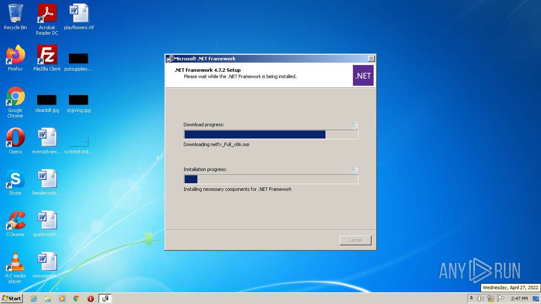Cancel the .NET Framework installation

coord(355,240)
